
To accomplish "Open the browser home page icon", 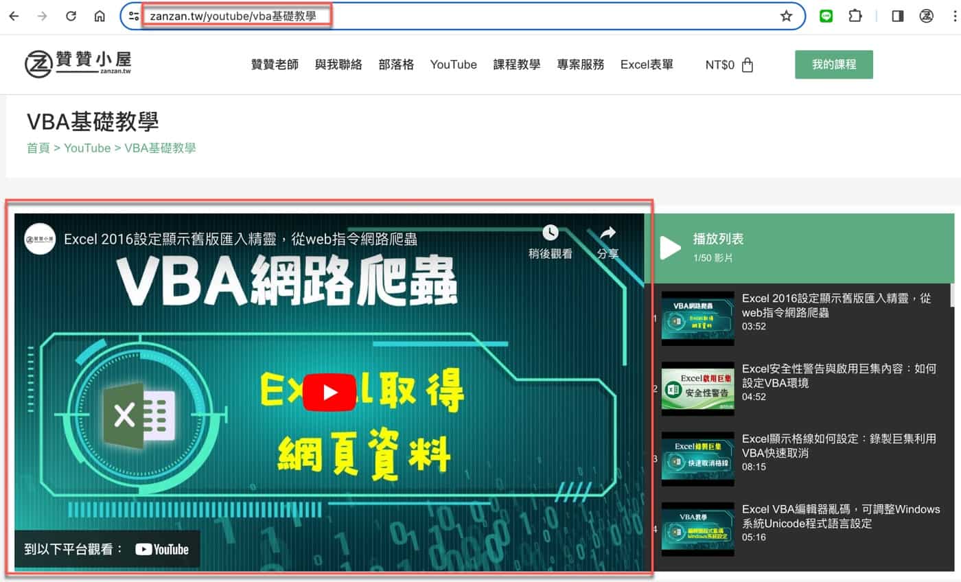I will pos(100,16).
